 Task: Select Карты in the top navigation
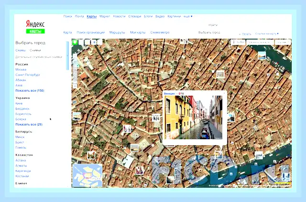pyautogui.click(x=92, y=16)
